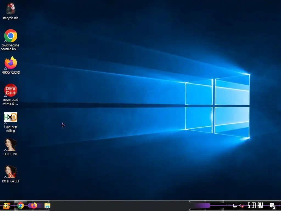Open the network status tray icon
Screen dimensions: 281x211
point(235,206)
